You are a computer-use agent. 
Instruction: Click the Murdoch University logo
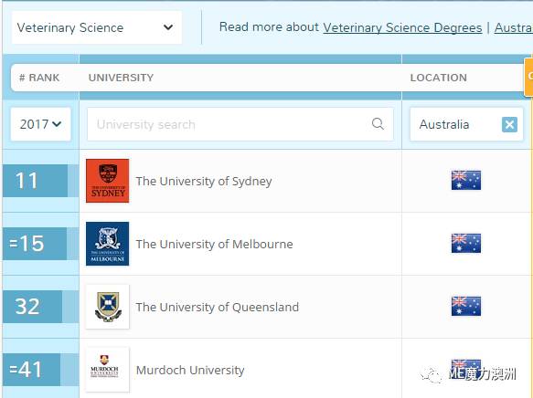[107, 370]
